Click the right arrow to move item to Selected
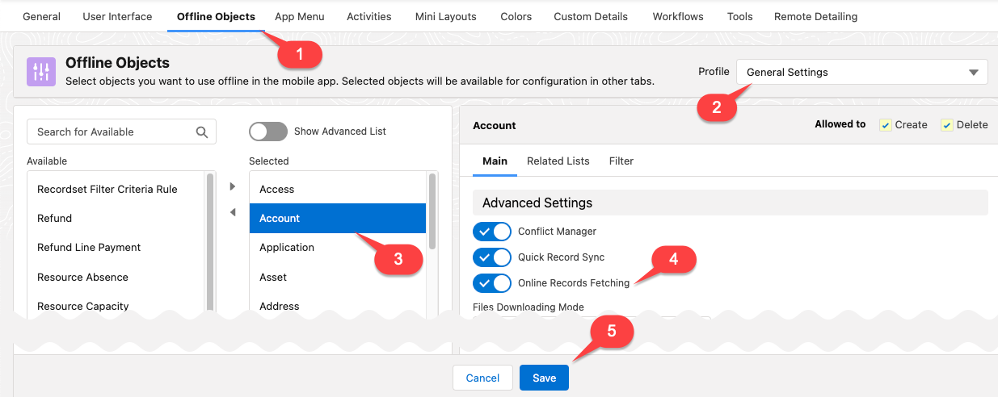The height and width of the screenshot is (397, 998). (233, 186)
